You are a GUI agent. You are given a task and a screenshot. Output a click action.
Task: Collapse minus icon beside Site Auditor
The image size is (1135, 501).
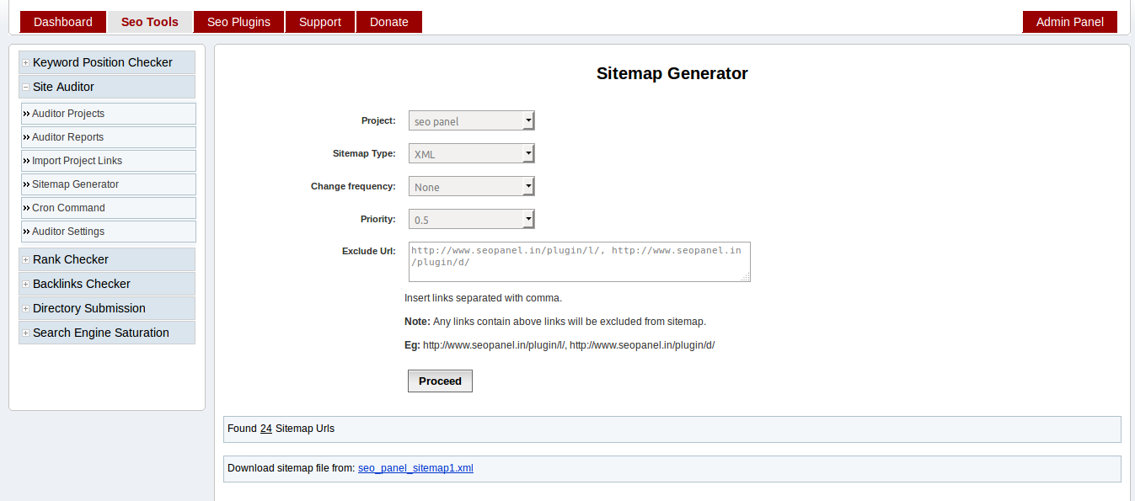[26, 87]
